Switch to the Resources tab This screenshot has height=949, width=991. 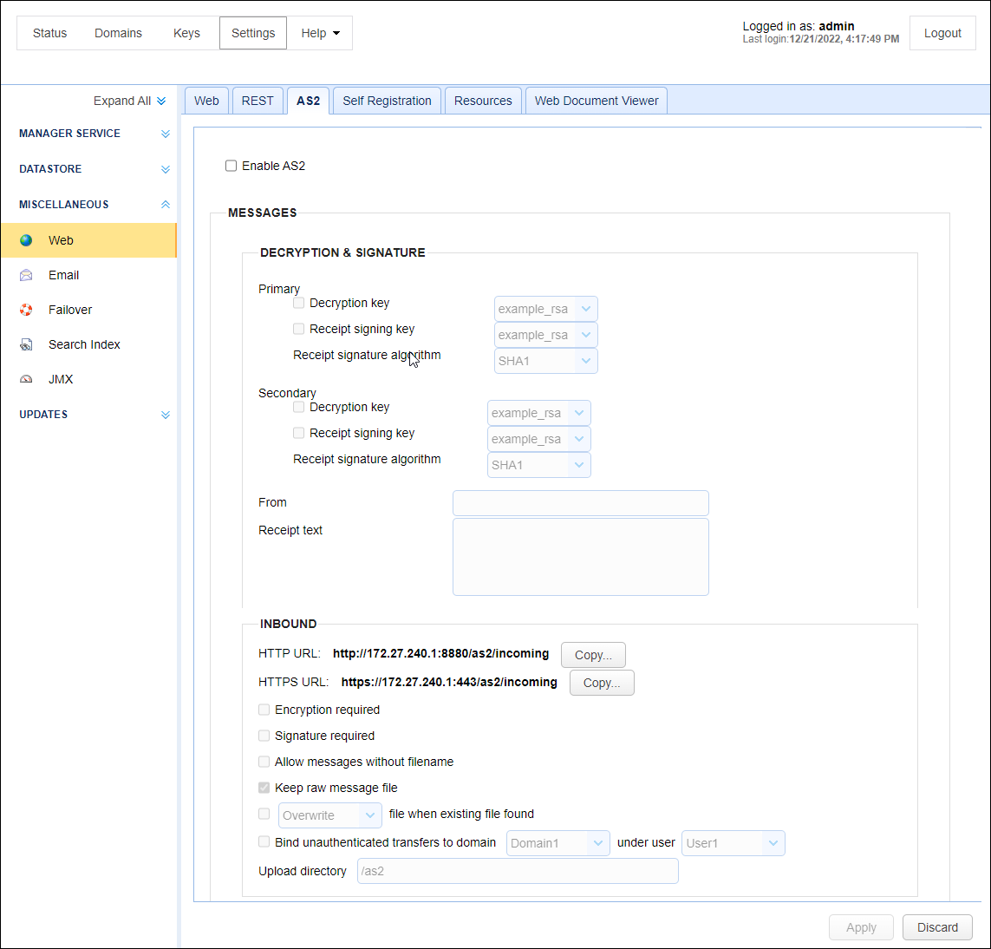[483, 101]
